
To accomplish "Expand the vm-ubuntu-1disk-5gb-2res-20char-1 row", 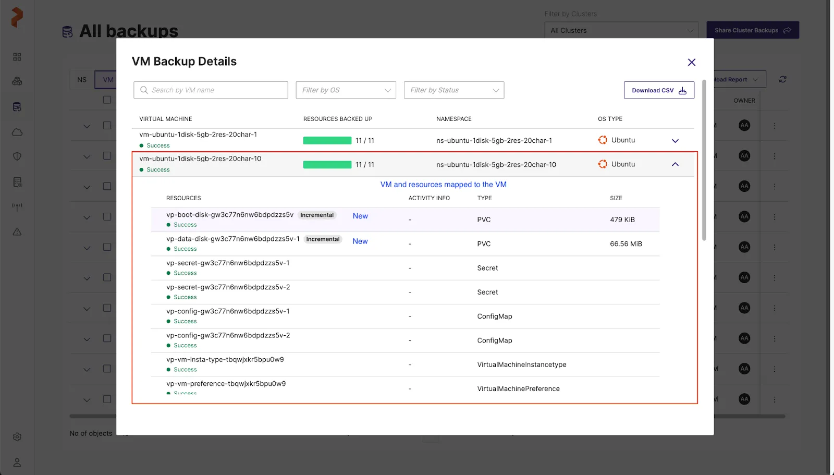I will coord(675,141).
